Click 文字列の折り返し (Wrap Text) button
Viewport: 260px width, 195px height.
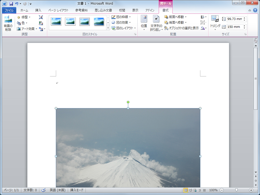(156, 23)
